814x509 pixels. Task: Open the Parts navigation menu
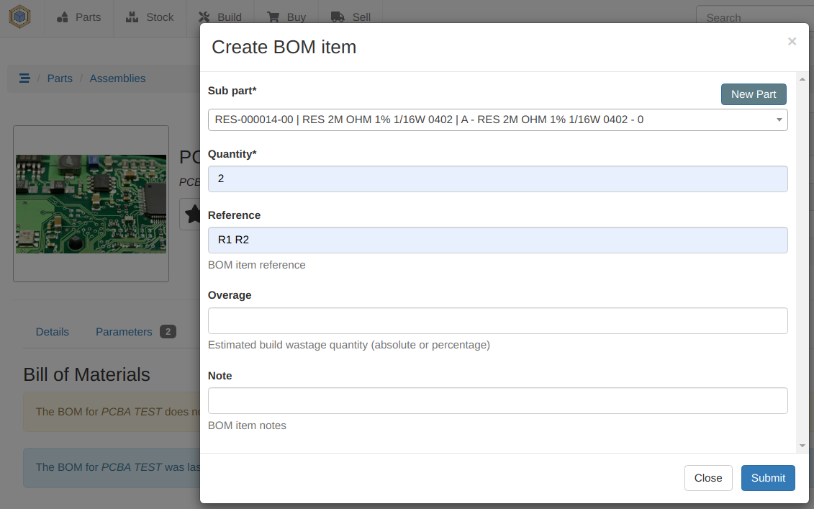(79, 17)
